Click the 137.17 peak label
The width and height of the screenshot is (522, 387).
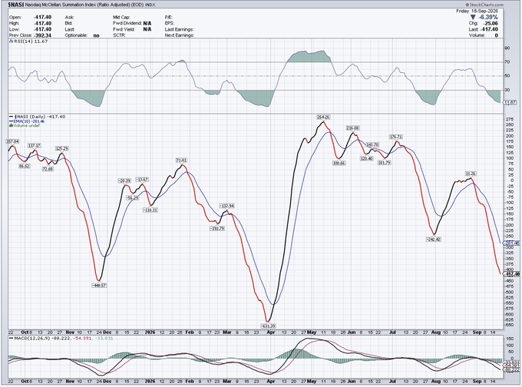tap(34, 146)
